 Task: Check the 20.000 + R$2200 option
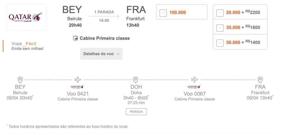pyautogui.click(x=220, y=13)
